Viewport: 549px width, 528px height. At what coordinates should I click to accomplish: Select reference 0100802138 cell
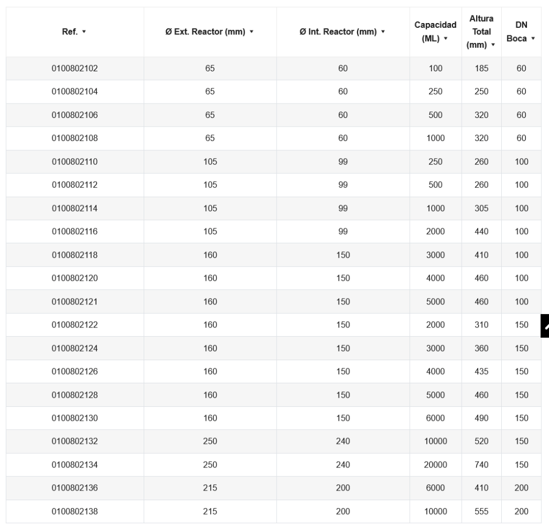click(75, 511)
